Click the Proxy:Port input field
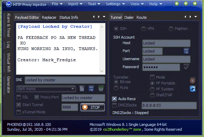 [x=83, y=98]
